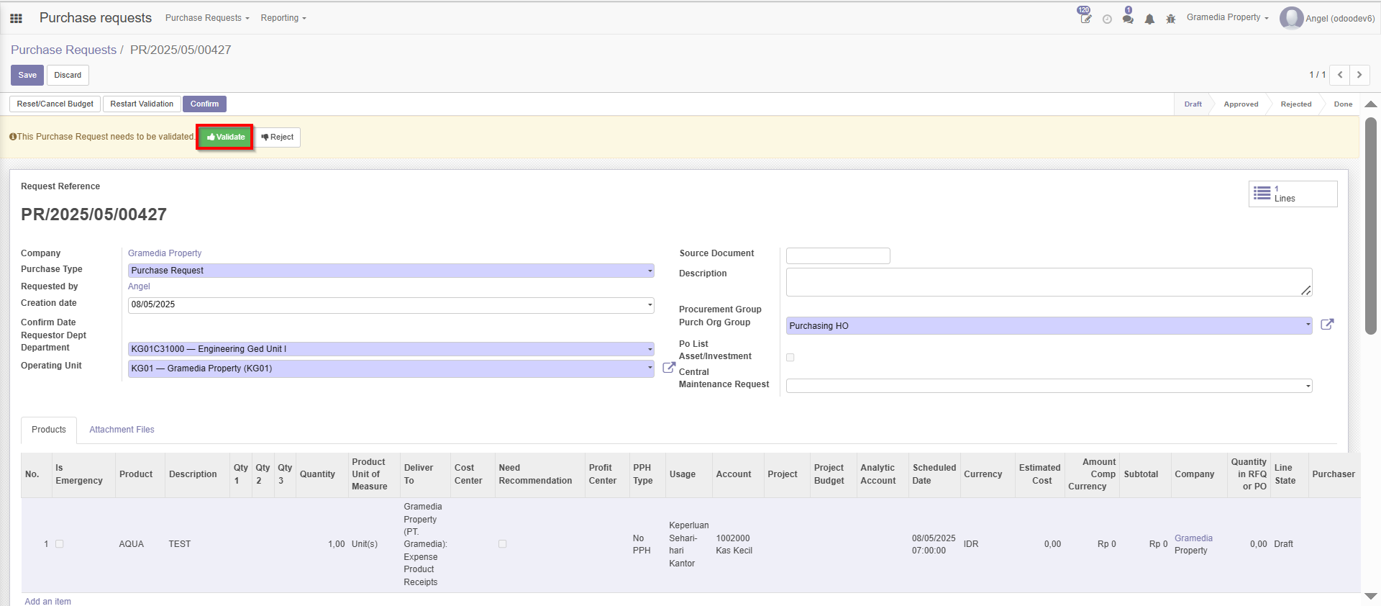1381x606 pixels.
Task: Switch to the Attachment Files tab
Action: pos(122,430)
